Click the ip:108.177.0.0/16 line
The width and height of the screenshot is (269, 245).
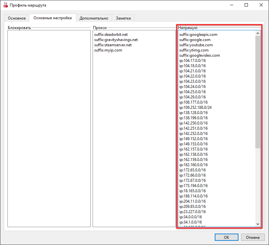click(194, 102)
